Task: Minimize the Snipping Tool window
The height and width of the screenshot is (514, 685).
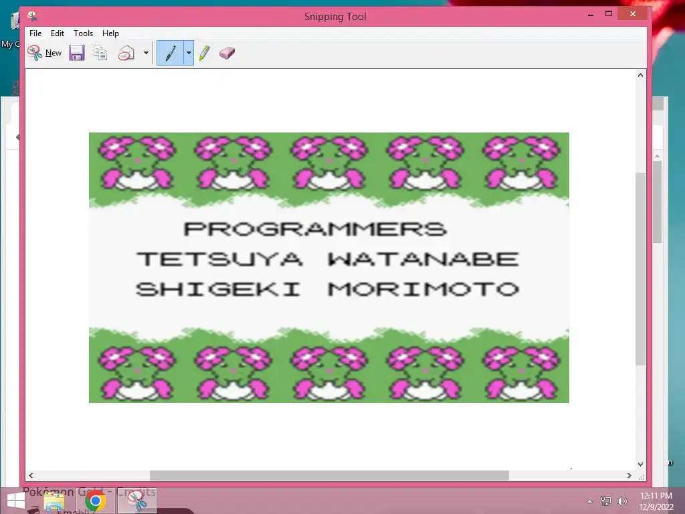Action: coord(591,15)
